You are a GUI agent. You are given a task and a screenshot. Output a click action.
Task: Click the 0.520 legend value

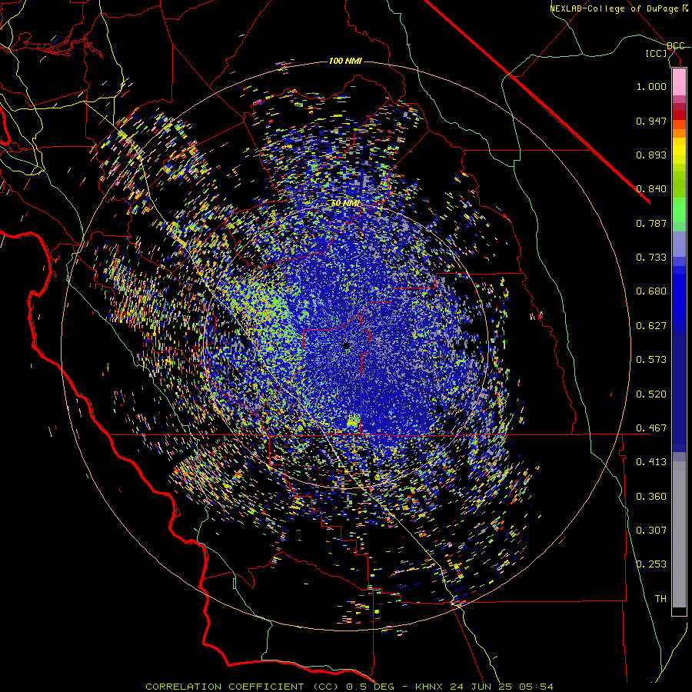651,394
